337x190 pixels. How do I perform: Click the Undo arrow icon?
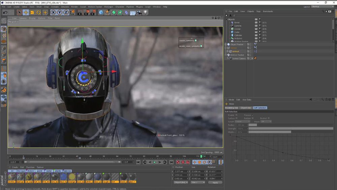tap(5, 12)
